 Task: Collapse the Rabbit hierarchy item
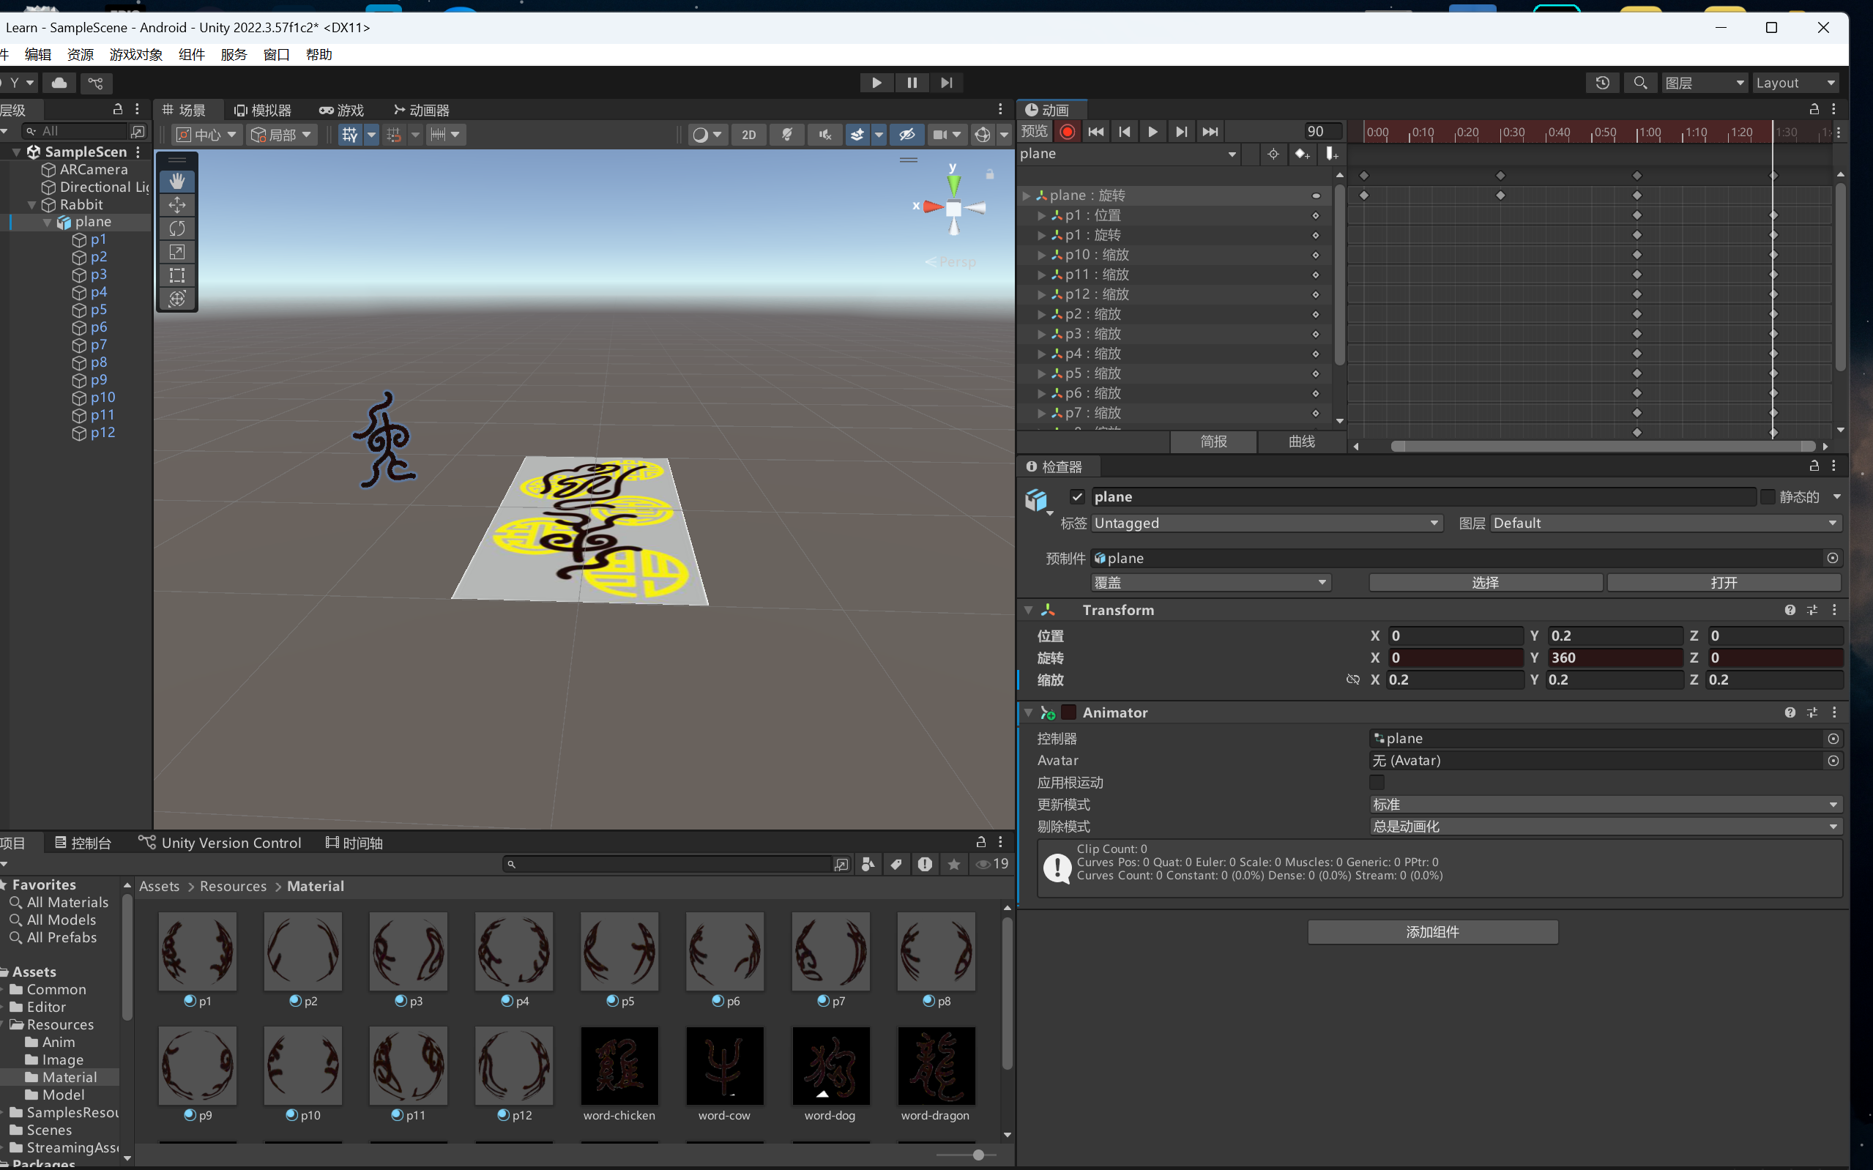(x=31, y=205)
